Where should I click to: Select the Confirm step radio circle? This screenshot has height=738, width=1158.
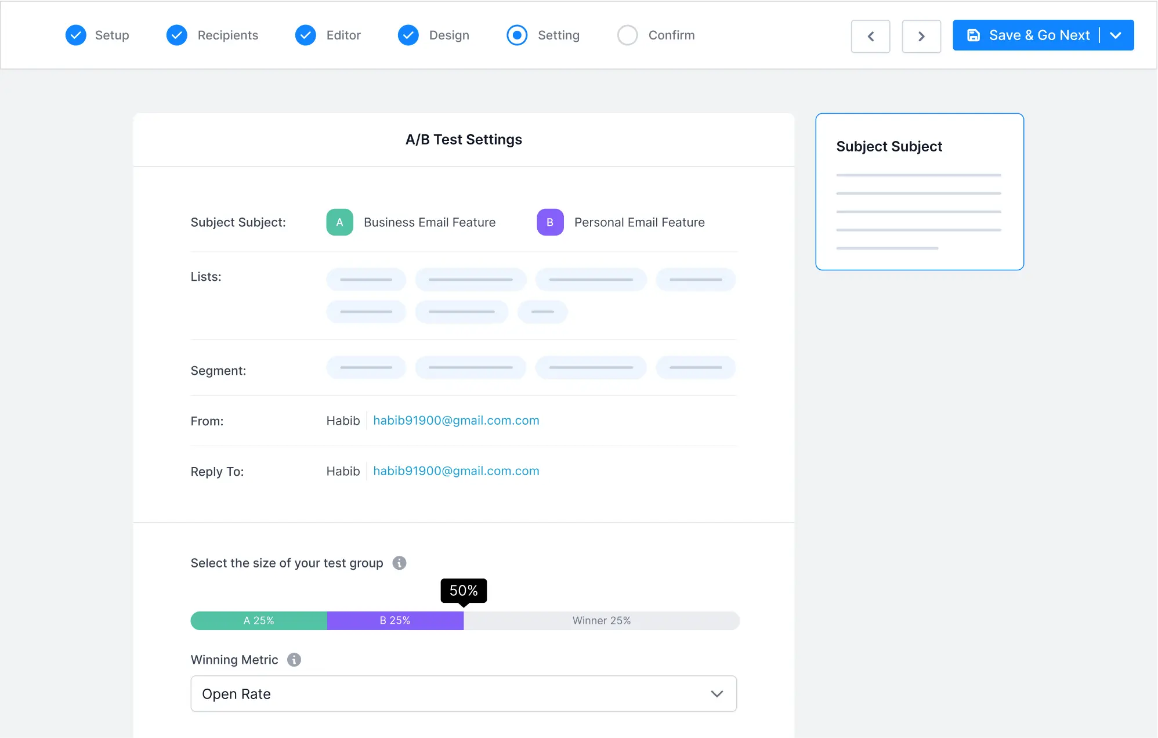pyautogui.click(x=627, y=35)
